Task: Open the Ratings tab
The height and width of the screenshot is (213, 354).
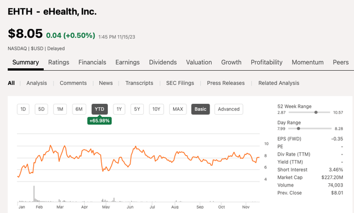Action: 59,62
